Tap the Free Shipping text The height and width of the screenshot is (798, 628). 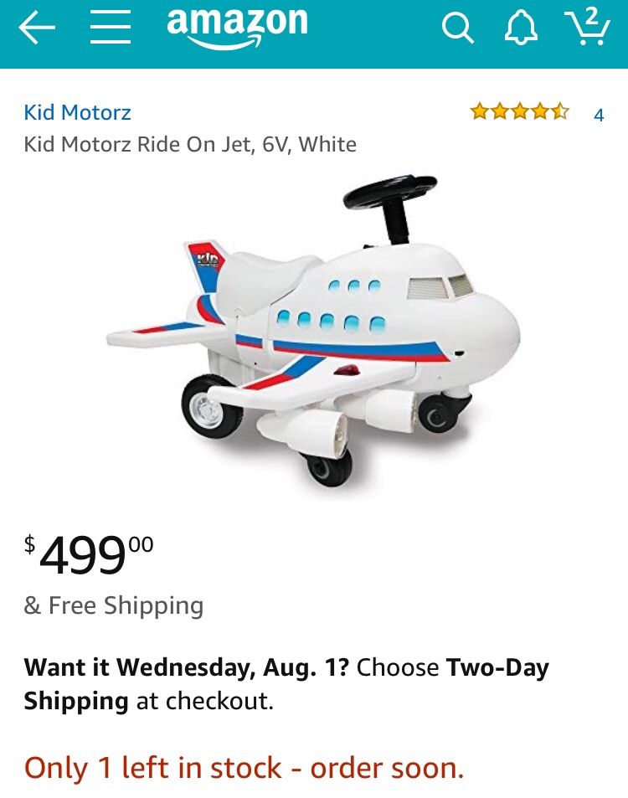pyautogui.click(x=114, y=605)
